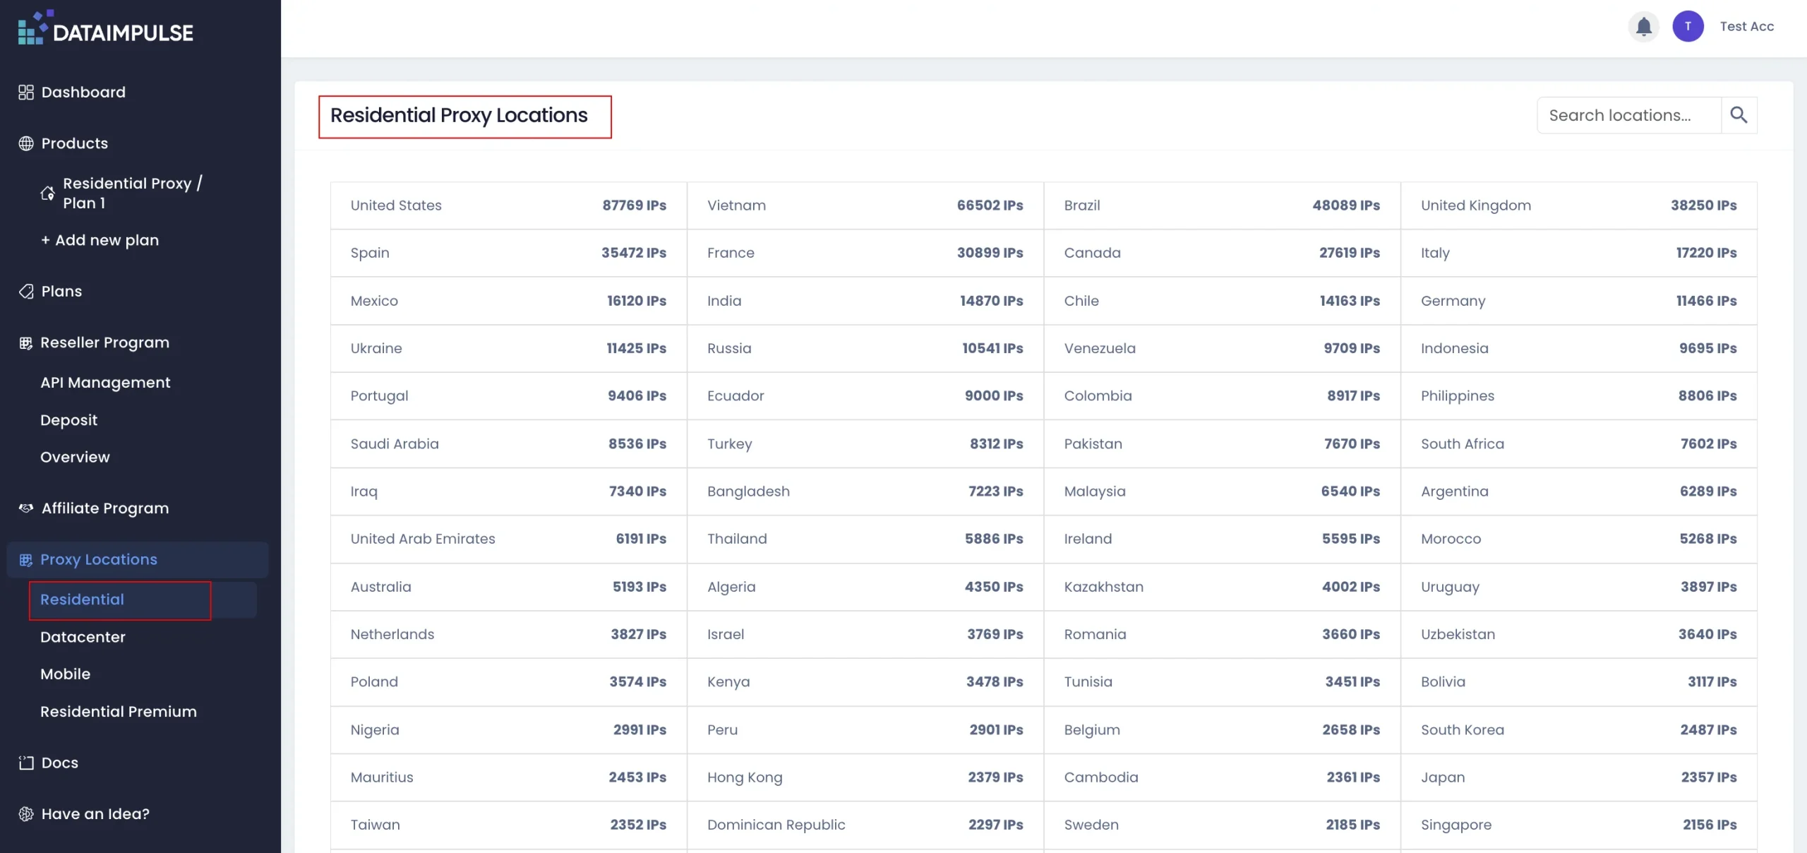Open the notifications bell
Screen dimensions: 1807x853
[1643, 27]
